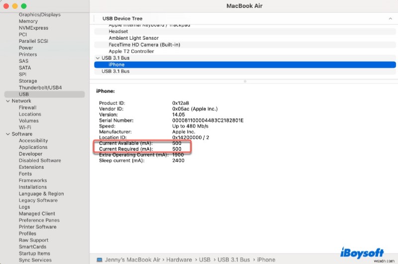Collapse the USB Device Tree header chevron

[x=390, y=18]
